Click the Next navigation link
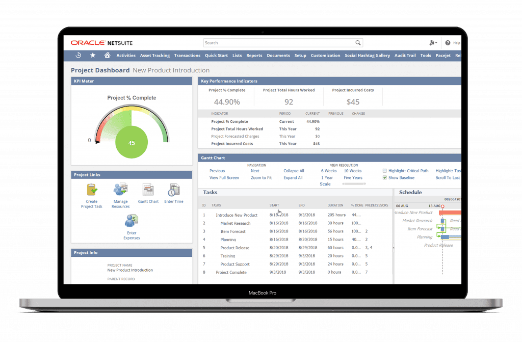 255,171
